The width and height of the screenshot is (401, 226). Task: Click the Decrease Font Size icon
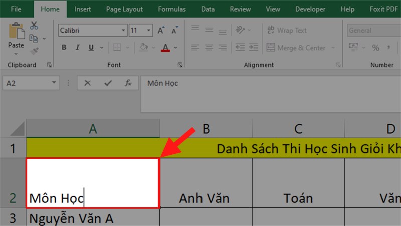point(174,31)
